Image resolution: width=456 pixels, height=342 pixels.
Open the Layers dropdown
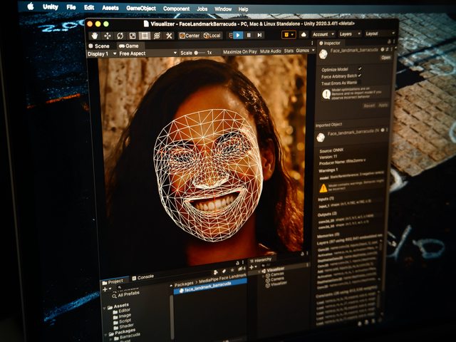tap(350, 34)
